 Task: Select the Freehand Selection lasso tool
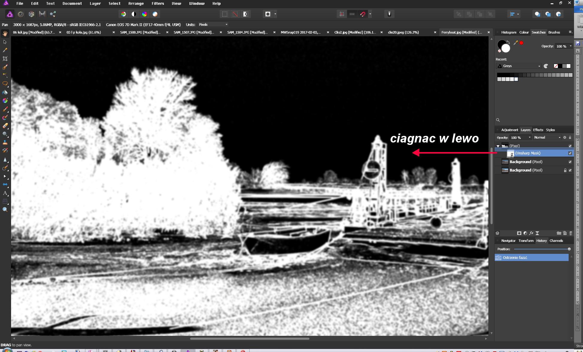(5, 84)
